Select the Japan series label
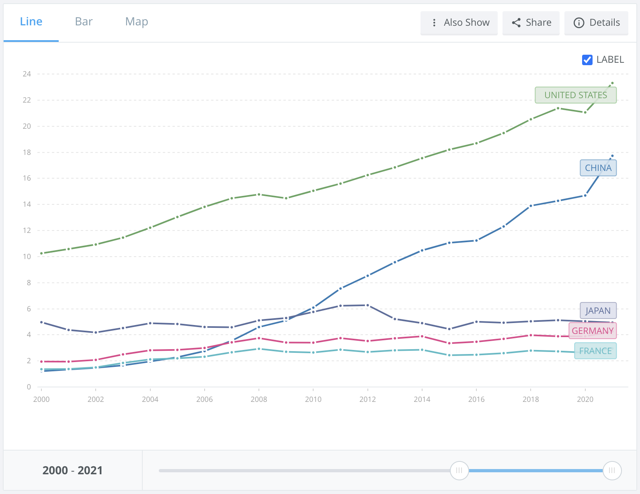 598,311
